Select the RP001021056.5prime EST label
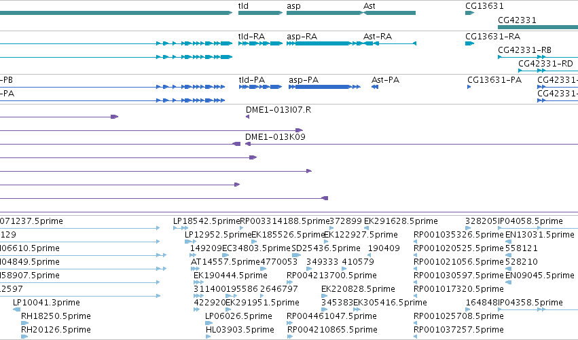Viewport: 578px width, 340px height. coord(458,262)
